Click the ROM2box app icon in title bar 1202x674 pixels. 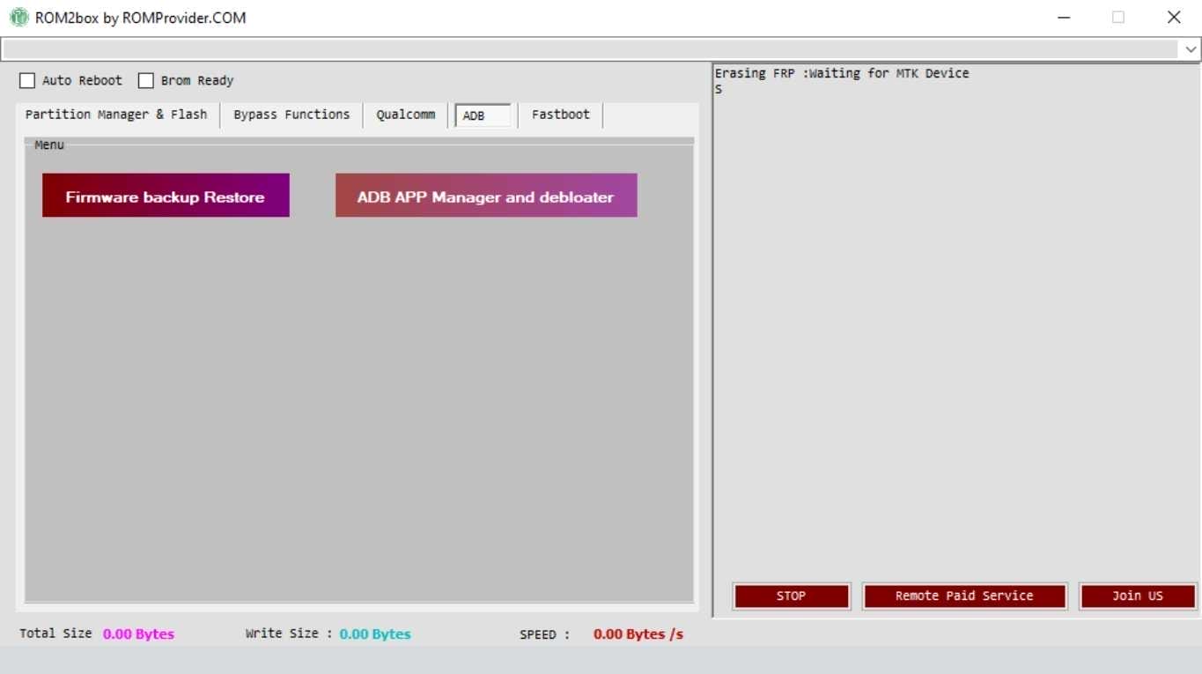pyautogui.click(x=18, y=17)
